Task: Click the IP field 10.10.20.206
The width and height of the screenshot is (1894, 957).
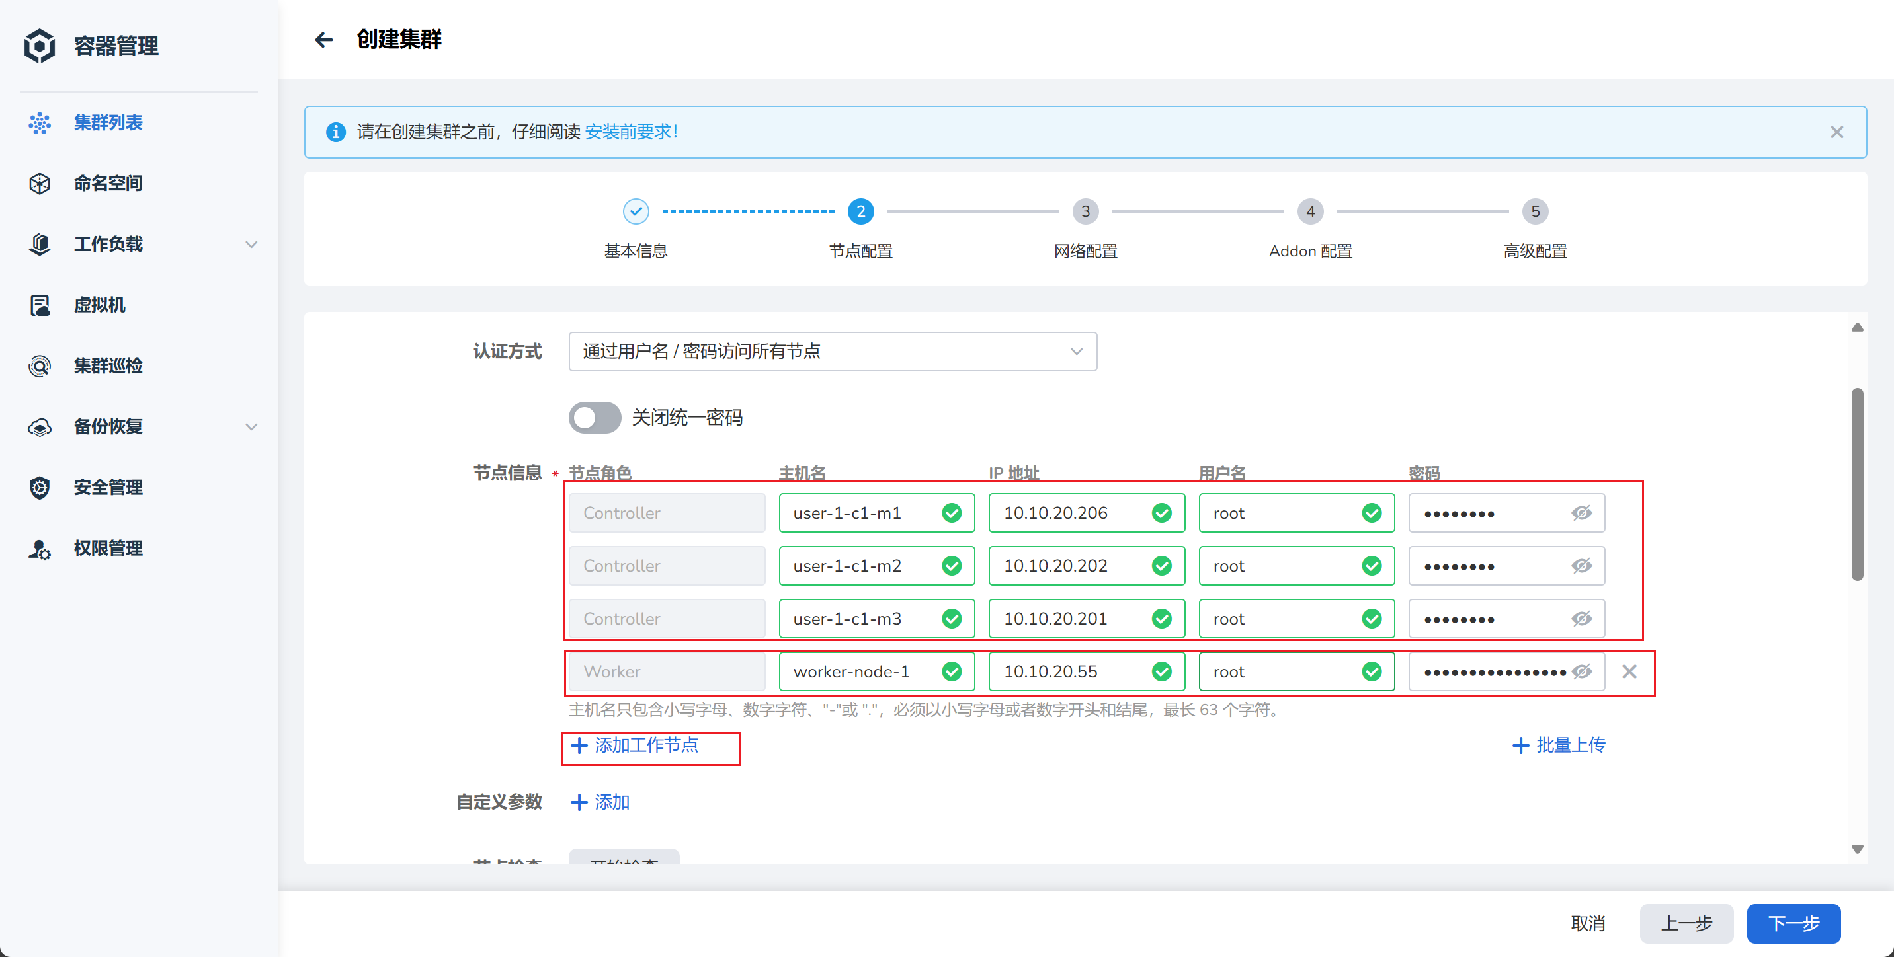Action: pos(1086,513)
